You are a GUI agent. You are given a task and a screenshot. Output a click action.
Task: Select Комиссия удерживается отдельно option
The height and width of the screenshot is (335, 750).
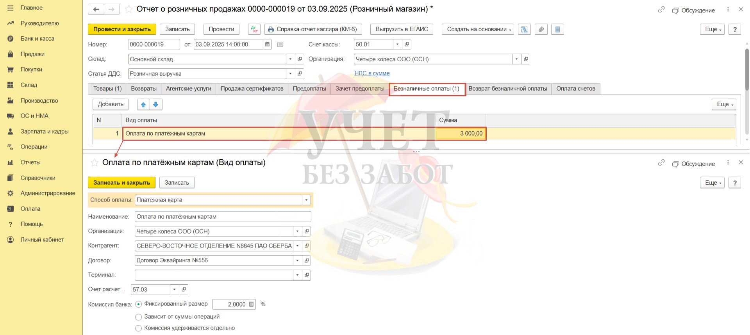click(x=138, y=328)
